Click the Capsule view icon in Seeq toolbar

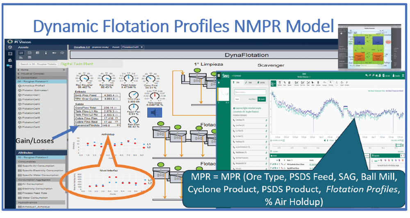(289, 83)
